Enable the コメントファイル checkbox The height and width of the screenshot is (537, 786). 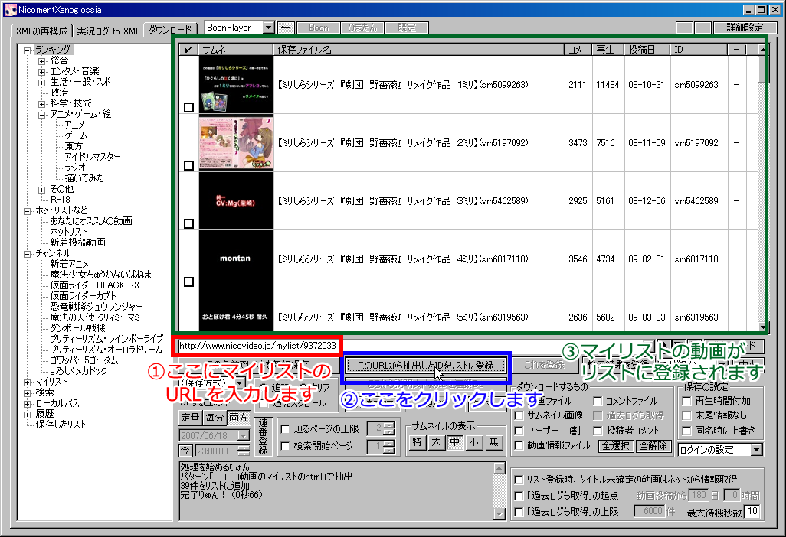pos(598,402)
